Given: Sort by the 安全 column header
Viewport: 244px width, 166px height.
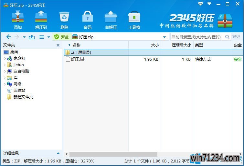Looking at the screenshot, I should (238, 45).
